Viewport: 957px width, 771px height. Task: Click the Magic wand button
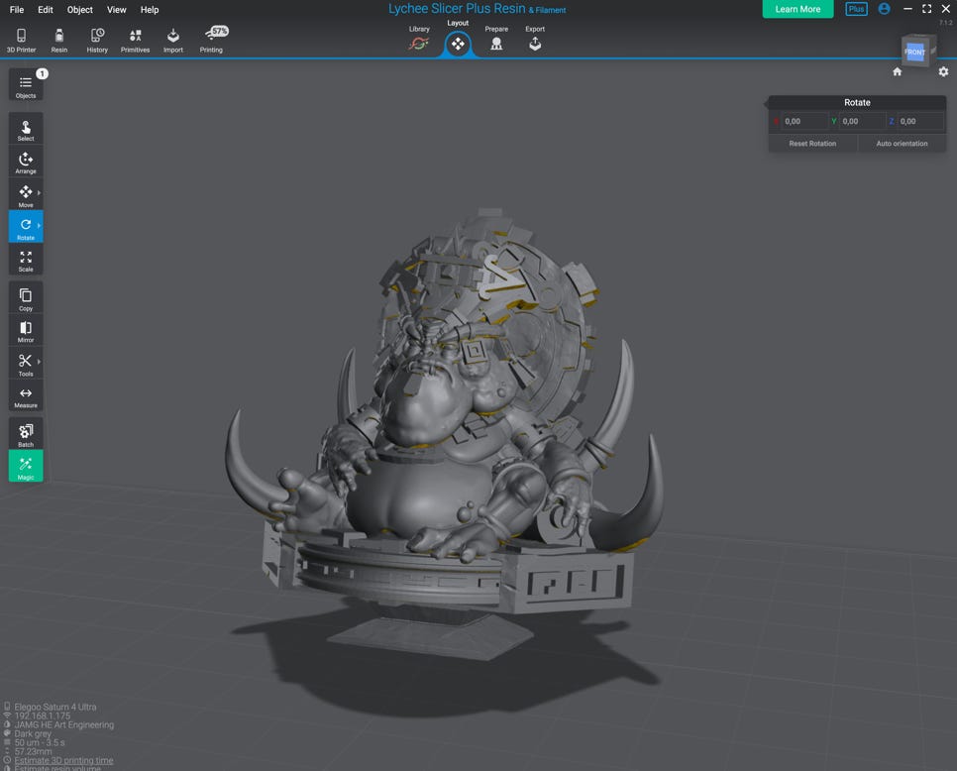26,467
